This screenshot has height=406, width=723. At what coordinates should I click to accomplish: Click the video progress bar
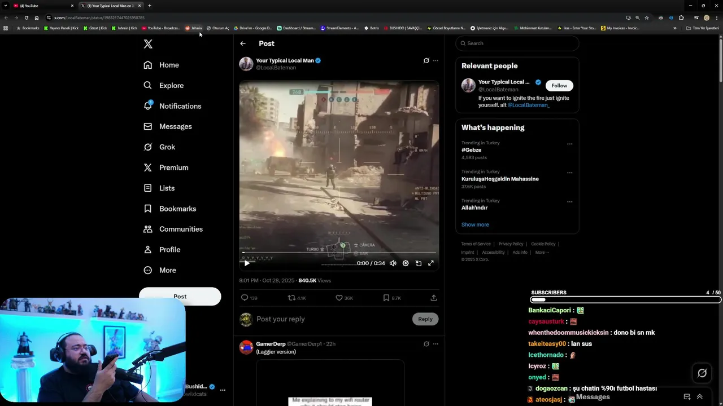tap(339, 253)
